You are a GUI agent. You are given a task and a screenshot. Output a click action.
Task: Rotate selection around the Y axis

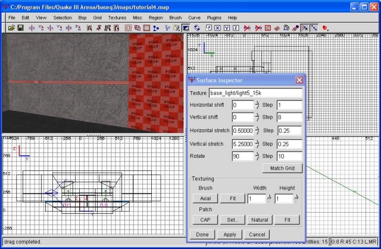[x=60, y=28]
